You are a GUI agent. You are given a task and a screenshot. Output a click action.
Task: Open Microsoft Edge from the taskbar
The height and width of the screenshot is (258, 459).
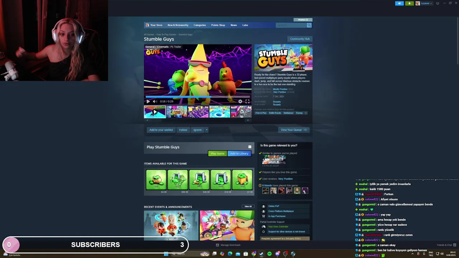coord(230,254)
